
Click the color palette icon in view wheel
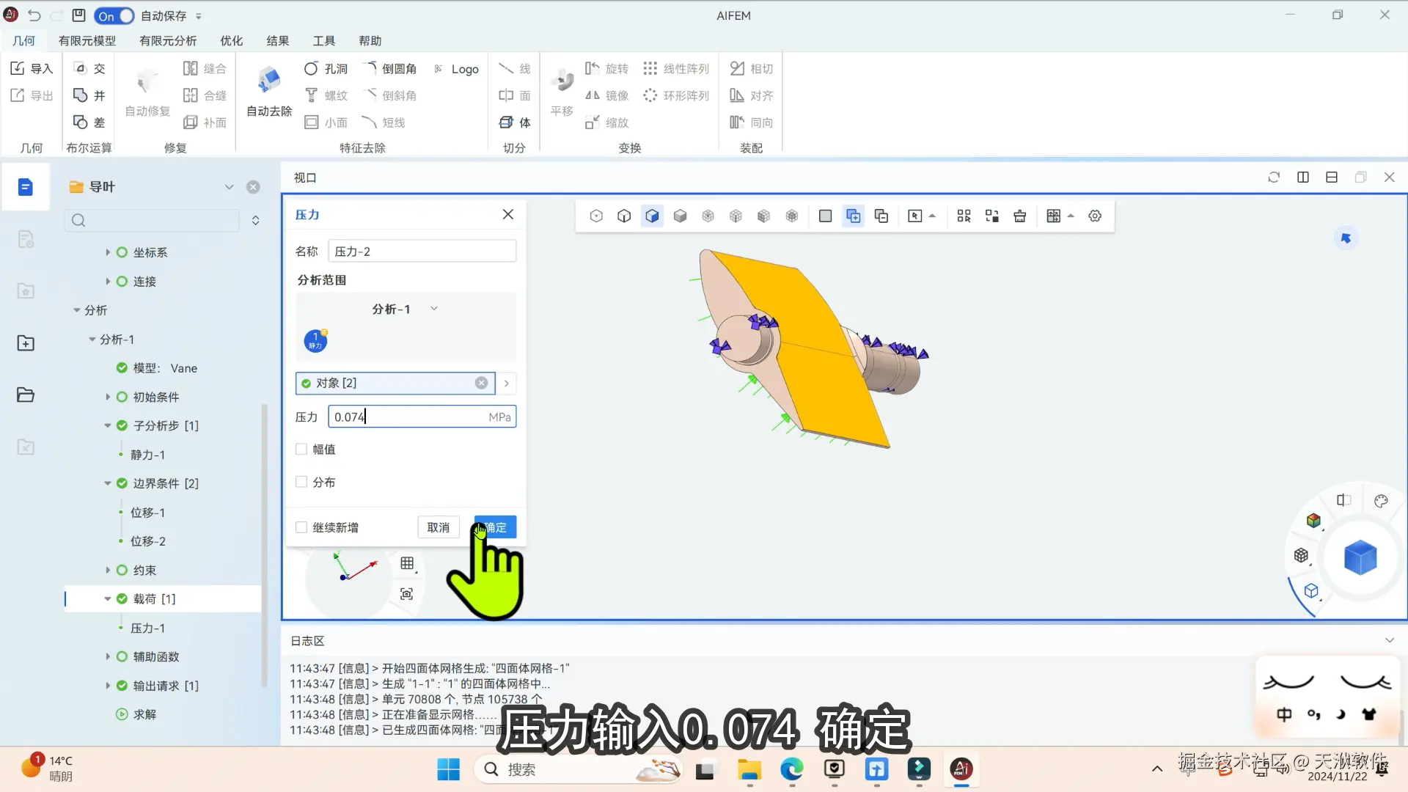[1381, 502]
